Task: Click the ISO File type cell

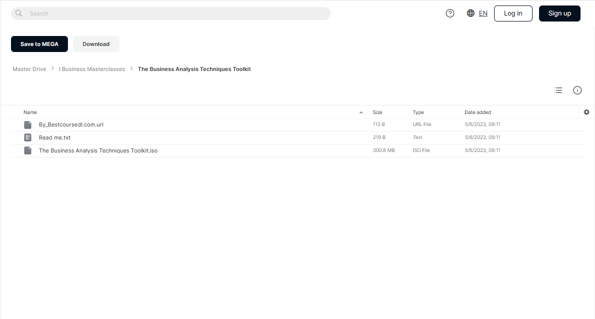Action: point(421,150)
